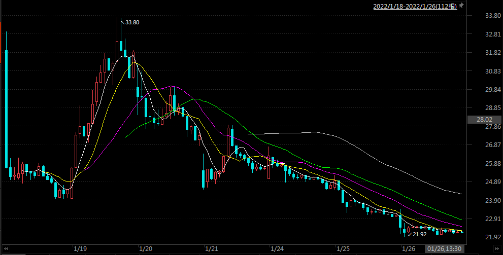Click the 24.89 price axis label
Screen dimensions: 503x255
point(480,181)
